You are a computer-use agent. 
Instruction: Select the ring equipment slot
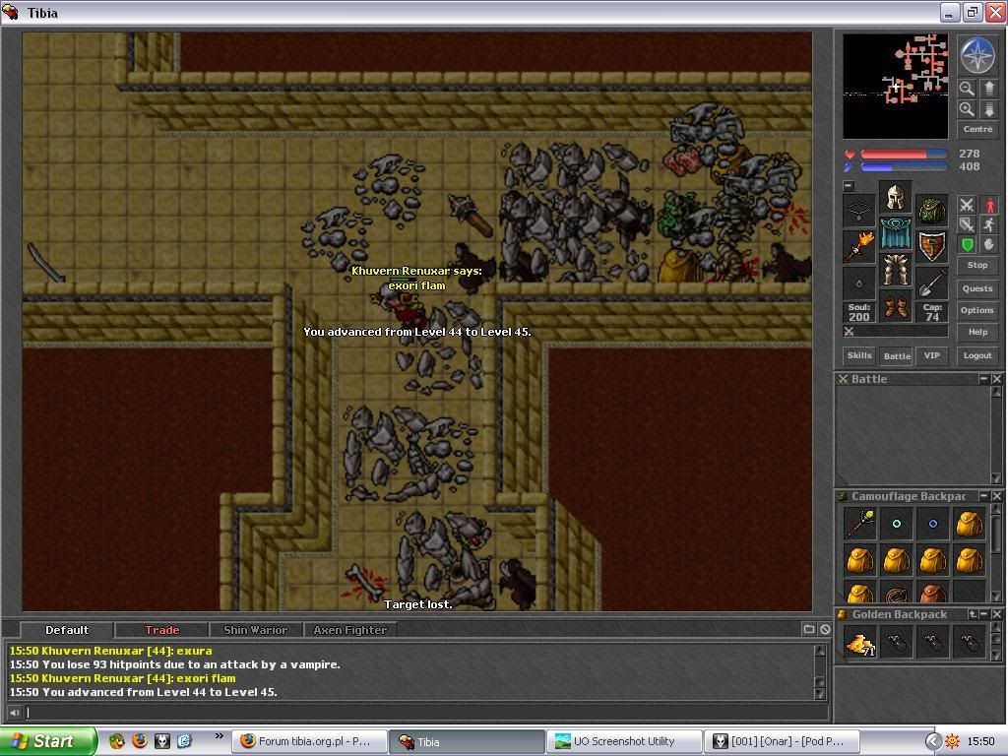point(858,282)
